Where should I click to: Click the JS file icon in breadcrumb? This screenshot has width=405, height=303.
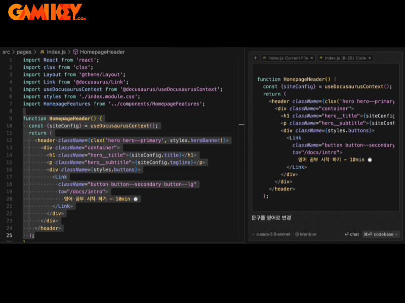[x=42, y=52]
